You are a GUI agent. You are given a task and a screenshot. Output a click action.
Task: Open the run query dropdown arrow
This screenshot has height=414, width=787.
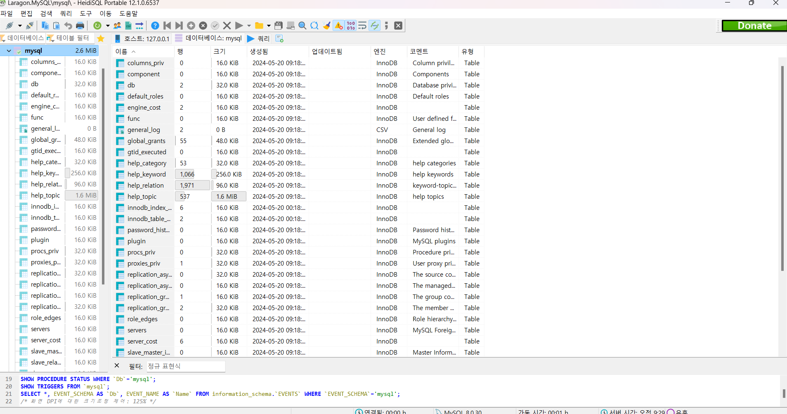point(249,26)
